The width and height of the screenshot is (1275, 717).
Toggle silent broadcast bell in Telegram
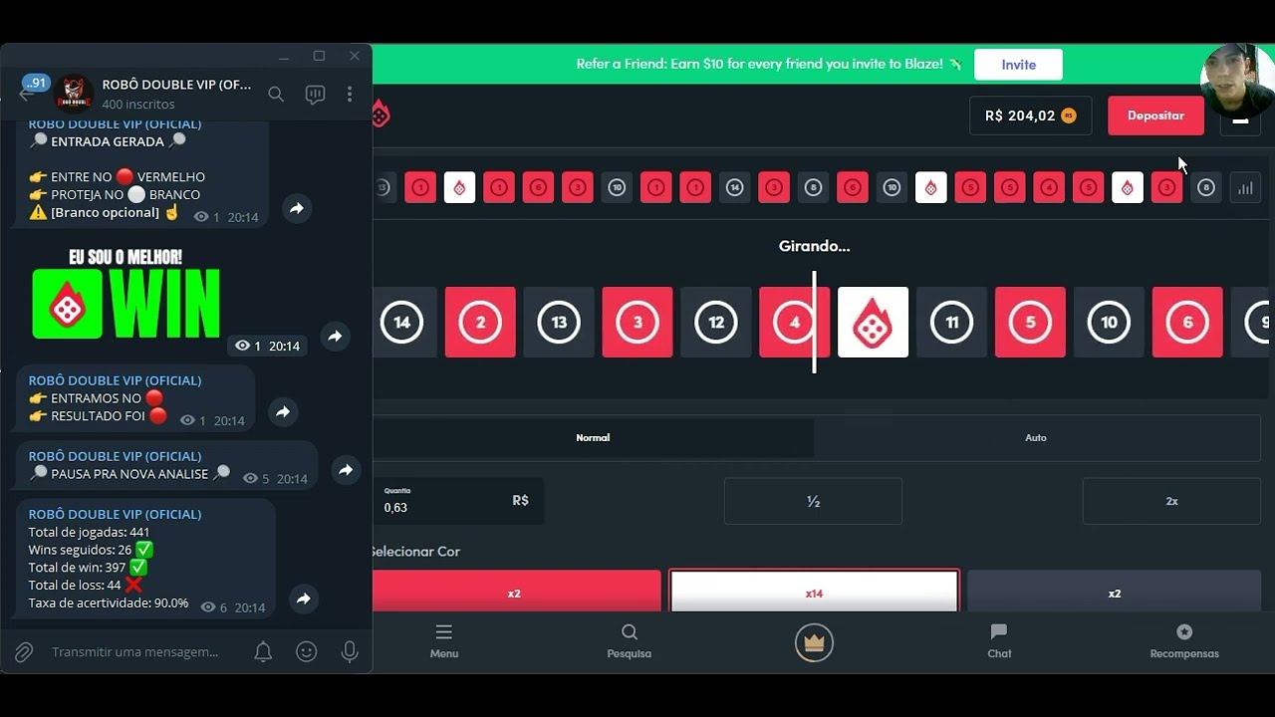[263, 652]
